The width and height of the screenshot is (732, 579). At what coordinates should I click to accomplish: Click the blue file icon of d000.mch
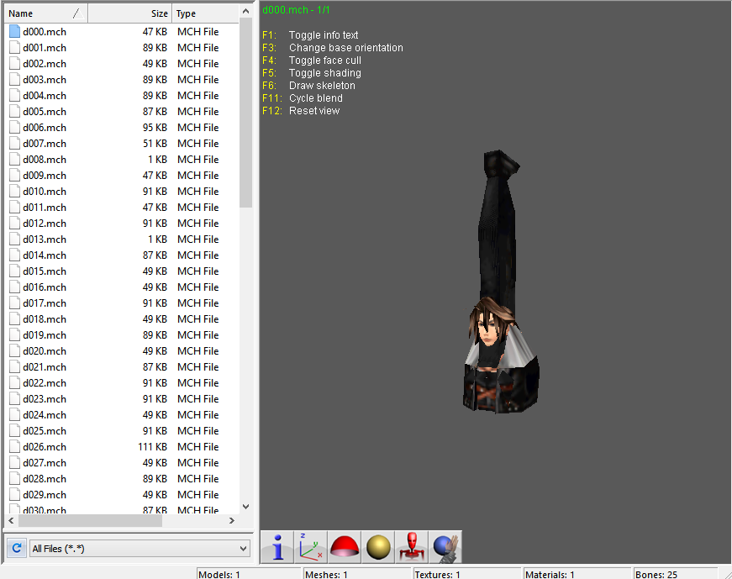point(14,32)
